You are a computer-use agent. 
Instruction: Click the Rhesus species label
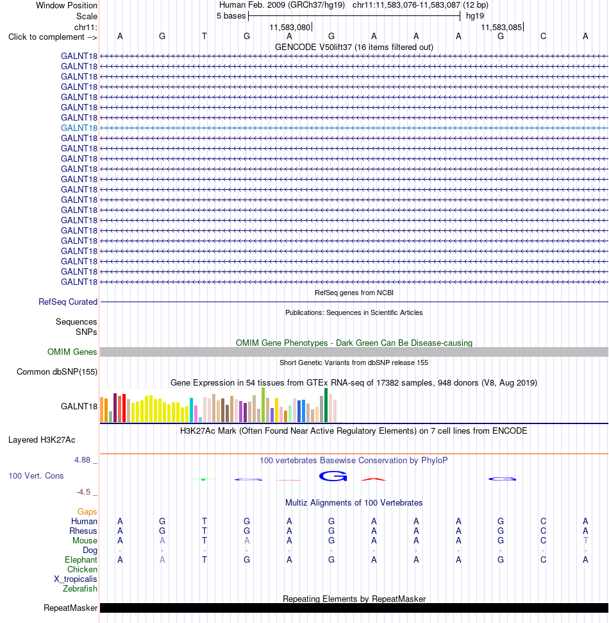tap(83, 531)
